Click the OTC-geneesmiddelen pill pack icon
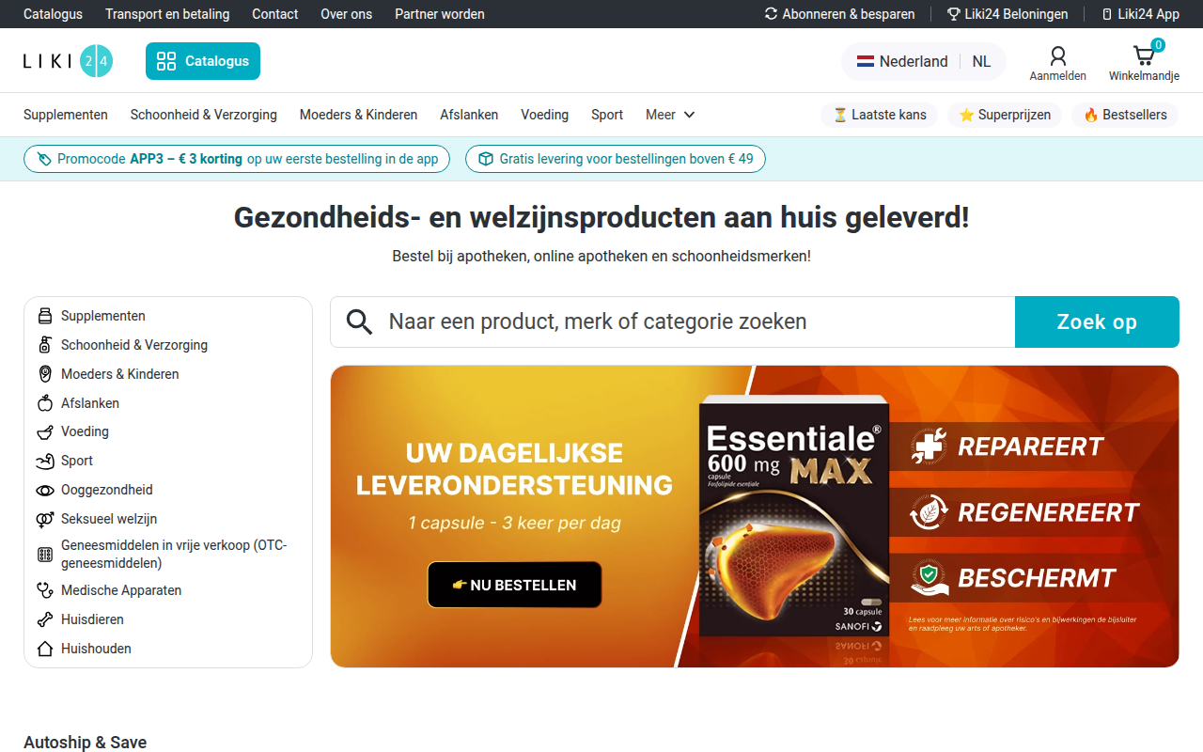 pos(45,555)
